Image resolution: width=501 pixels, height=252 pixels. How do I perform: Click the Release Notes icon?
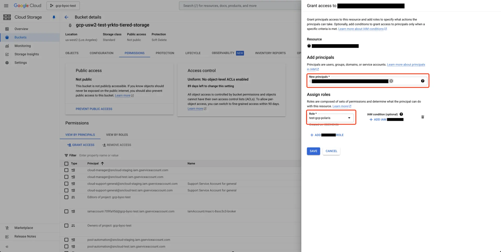[7, 236]
